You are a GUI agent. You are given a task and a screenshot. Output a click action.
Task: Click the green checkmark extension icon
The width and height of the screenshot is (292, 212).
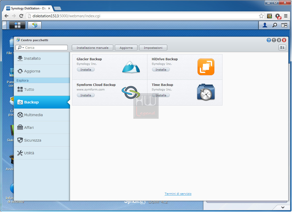(269, 16)
